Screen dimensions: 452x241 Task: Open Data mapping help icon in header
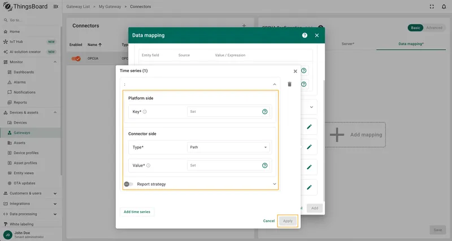point(305,36)
